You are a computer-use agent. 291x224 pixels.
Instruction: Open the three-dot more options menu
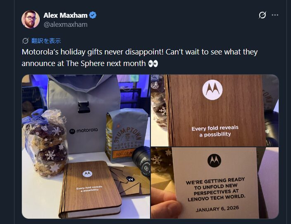(x=275, y=15)
